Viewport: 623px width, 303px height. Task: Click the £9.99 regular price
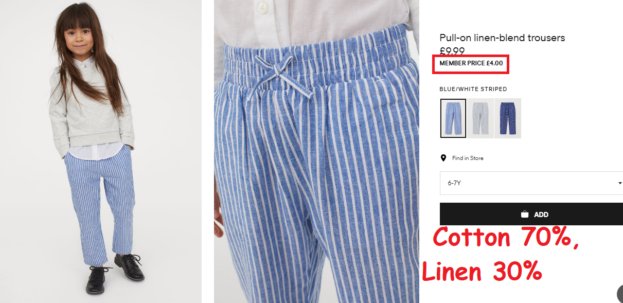(452, 50)
